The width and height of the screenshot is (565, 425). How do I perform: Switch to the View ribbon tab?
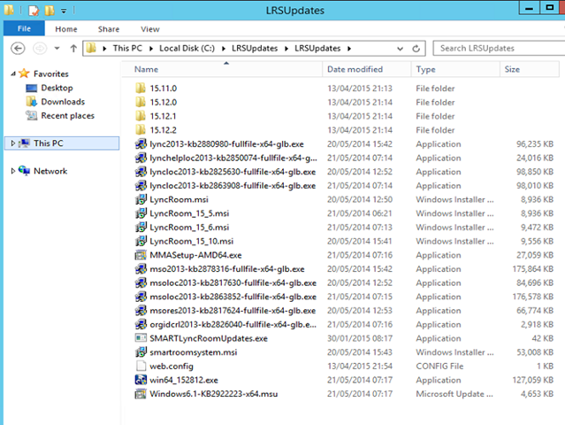149,29
